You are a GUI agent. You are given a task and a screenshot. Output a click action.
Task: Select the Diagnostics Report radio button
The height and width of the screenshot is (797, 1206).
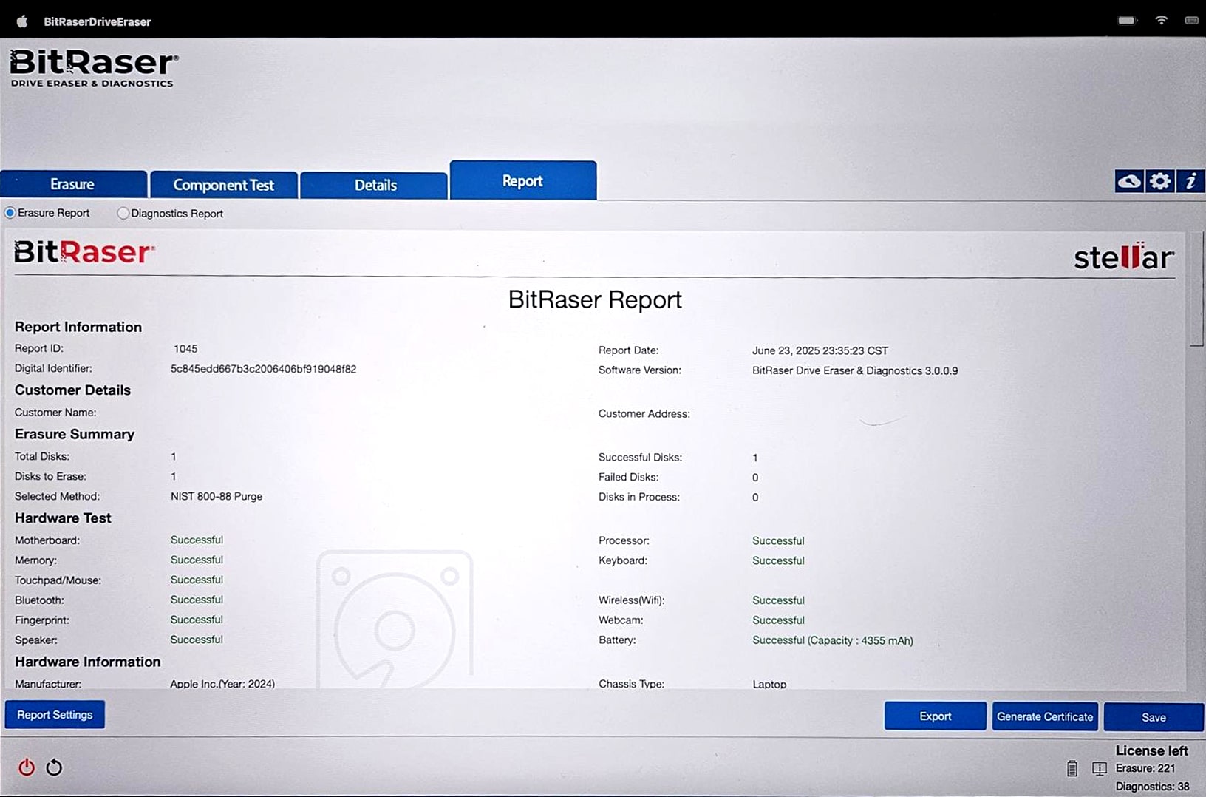(x=123, y=213)
